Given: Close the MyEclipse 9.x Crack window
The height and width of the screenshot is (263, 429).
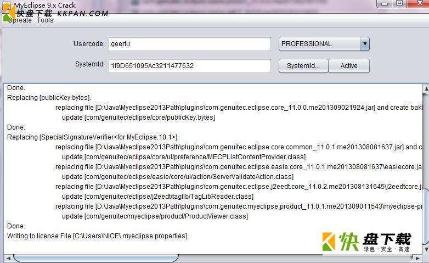Looking at the screenshot, I should click(x=419, y=3).
